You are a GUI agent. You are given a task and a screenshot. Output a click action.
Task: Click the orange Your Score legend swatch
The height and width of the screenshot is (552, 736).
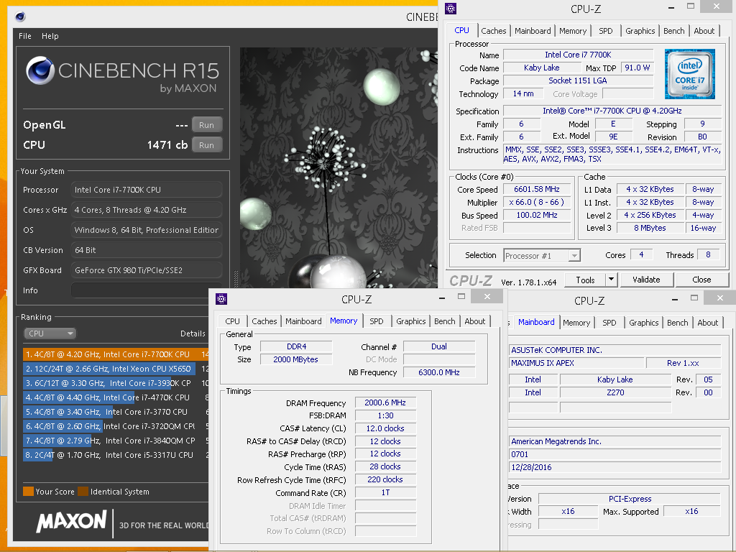click(x=28, y=492)
